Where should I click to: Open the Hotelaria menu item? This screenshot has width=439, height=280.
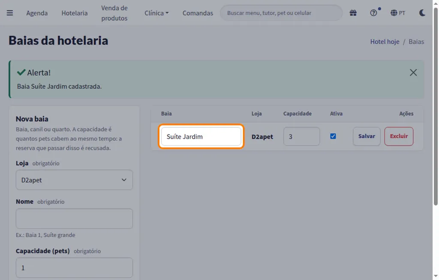(75, 13)
